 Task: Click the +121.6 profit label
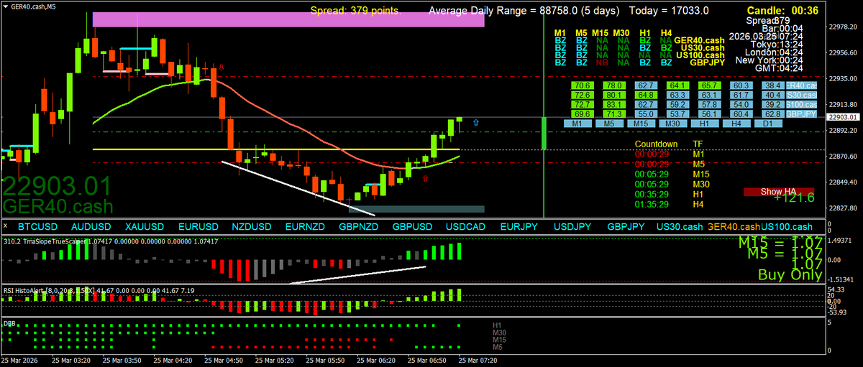click(795, 197)
